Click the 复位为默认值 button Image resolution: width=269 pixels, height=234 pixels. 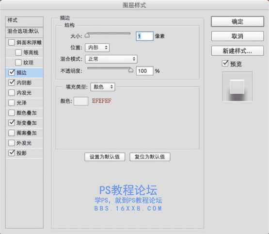click(150, 157)
